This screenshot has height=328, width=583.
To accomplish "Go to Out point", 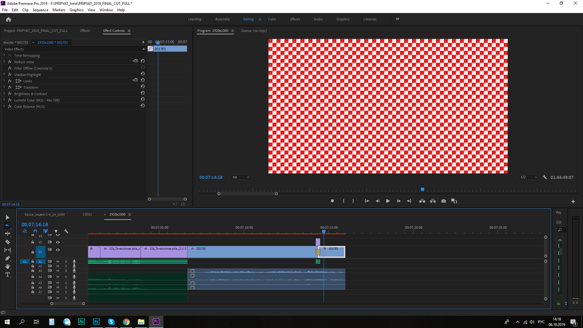I will pos(409,201).
